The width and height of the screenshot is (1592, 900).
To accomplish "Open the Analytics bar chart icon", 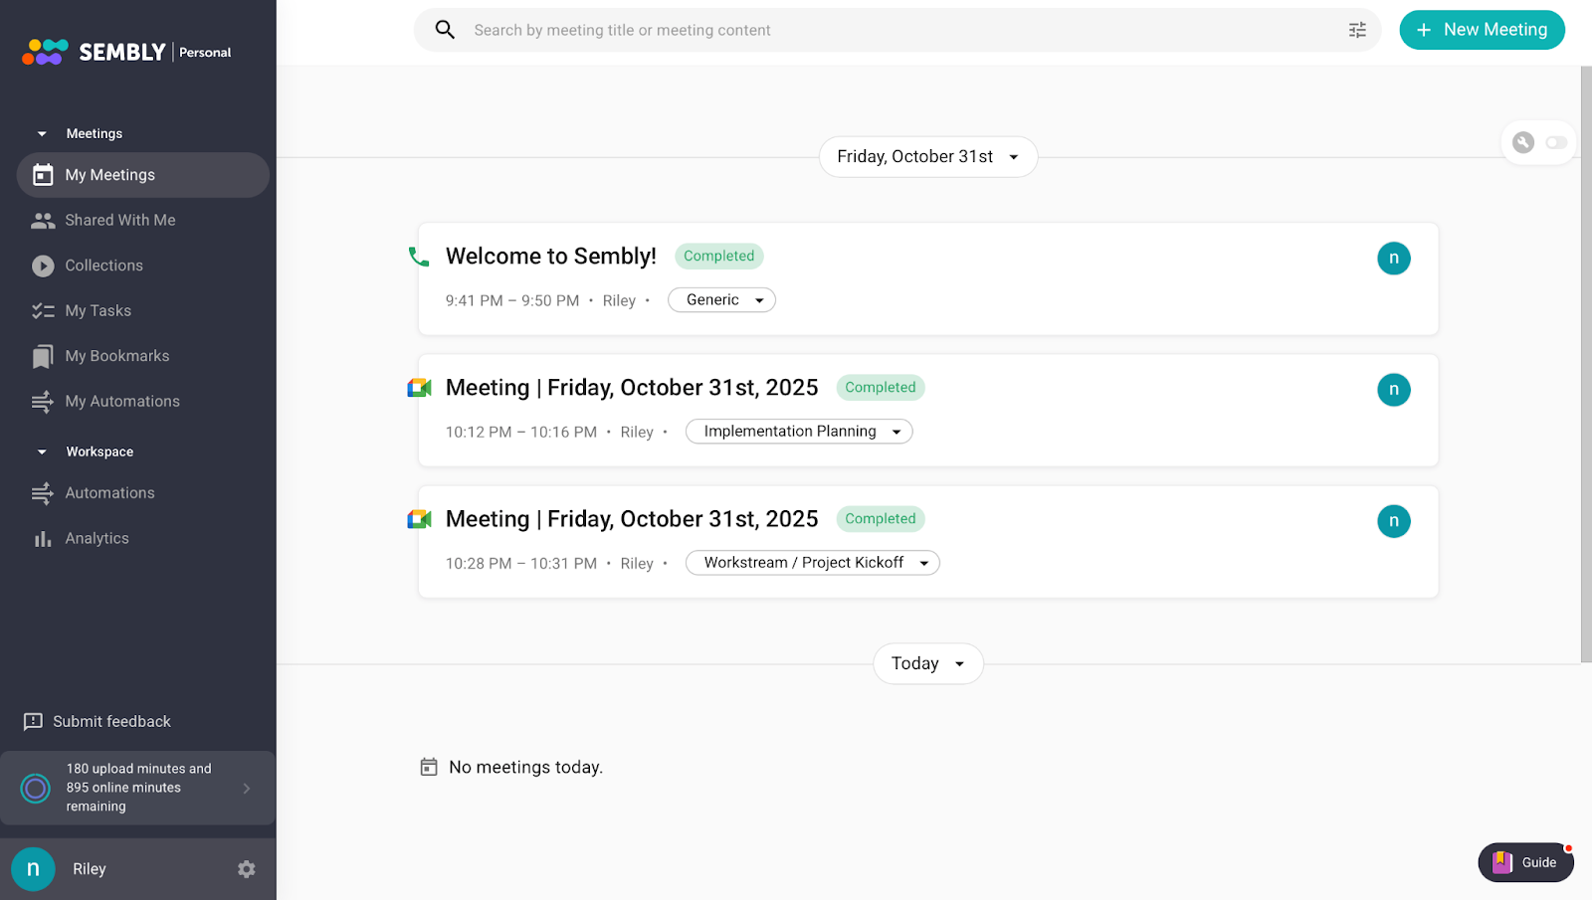I will coord(43,539).
